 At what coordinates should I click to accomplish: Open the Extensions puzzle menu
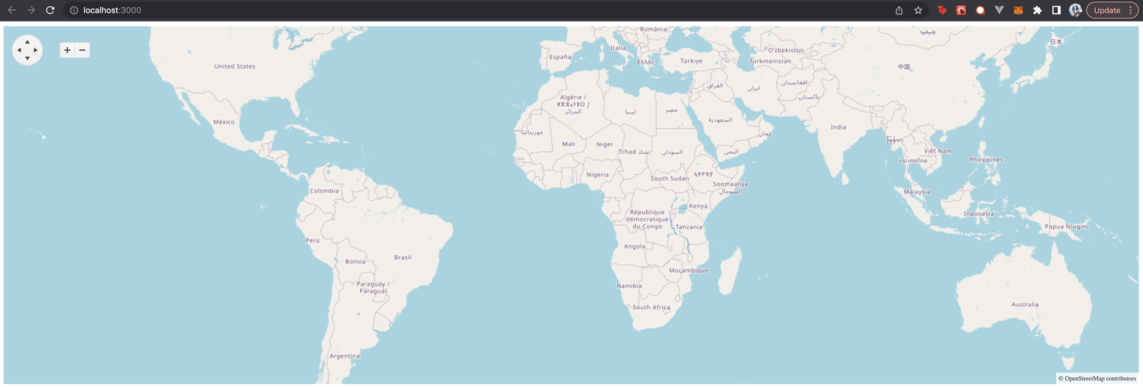point(1037,10)
